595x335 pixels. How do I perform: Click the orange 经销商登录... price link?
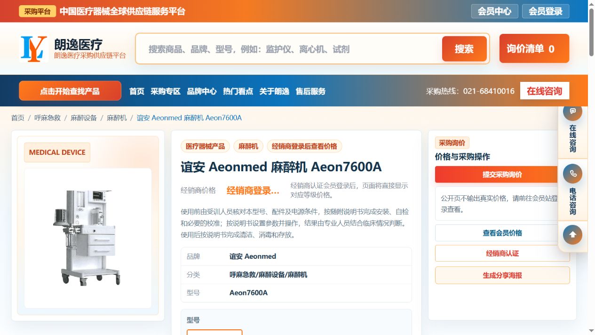point(253,191)
